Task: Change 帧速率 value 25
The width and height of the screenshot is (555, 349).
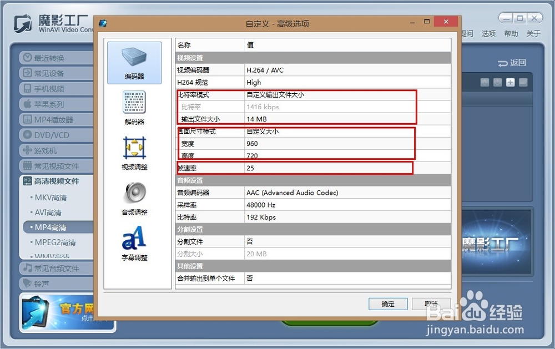Action: click(347, 168)
